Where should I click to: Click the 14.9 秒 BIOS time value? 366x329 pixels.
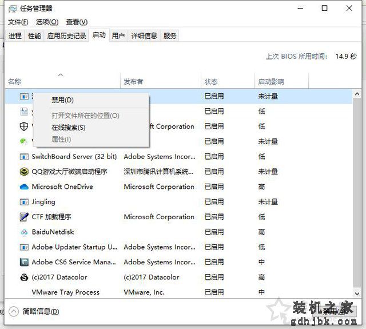pos(346,56)
